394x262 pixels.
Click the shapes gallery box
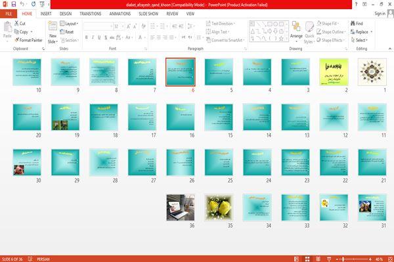click(269, 31)
